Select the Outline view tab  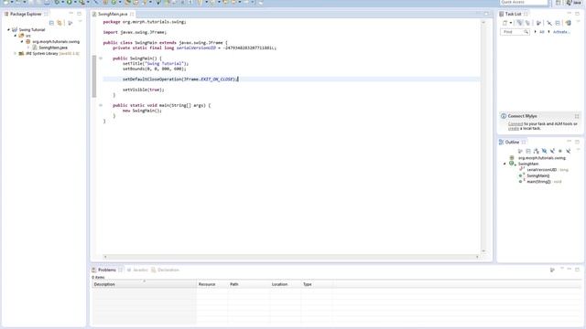(x=512, y=143)
